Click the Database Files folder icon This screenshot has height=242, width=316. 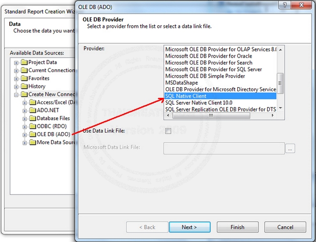pyautogui.click(x=33, y=118)
